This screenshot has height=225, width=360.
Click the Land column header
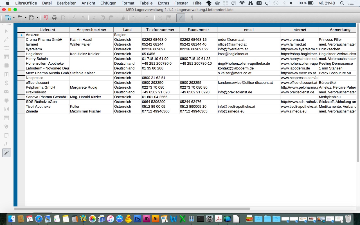(127, 30)
